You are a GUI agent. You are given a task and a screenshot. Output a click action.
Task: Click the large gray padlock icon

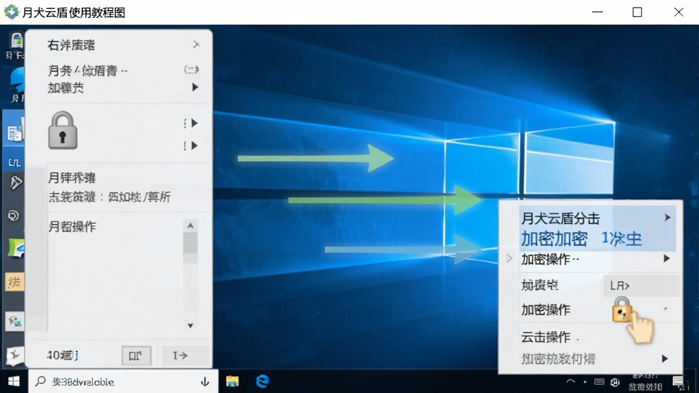(x=62, y=130)
